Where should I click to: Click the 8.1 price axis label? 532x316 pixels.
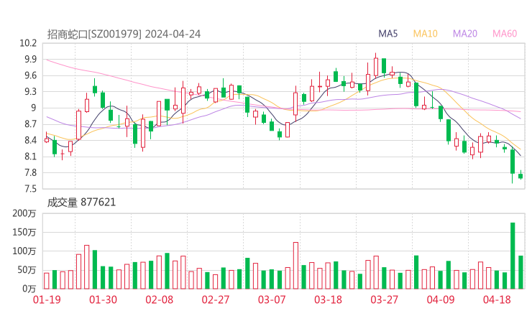(30, 157)
